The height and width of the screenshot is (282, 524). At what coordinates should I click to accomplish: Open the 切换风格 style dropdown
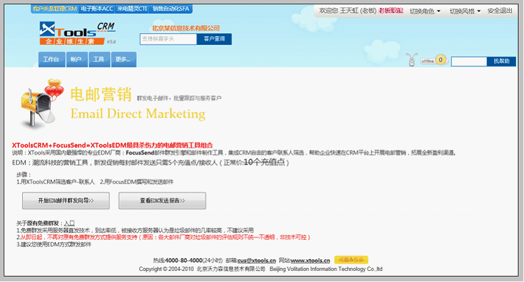coord(465,11)
